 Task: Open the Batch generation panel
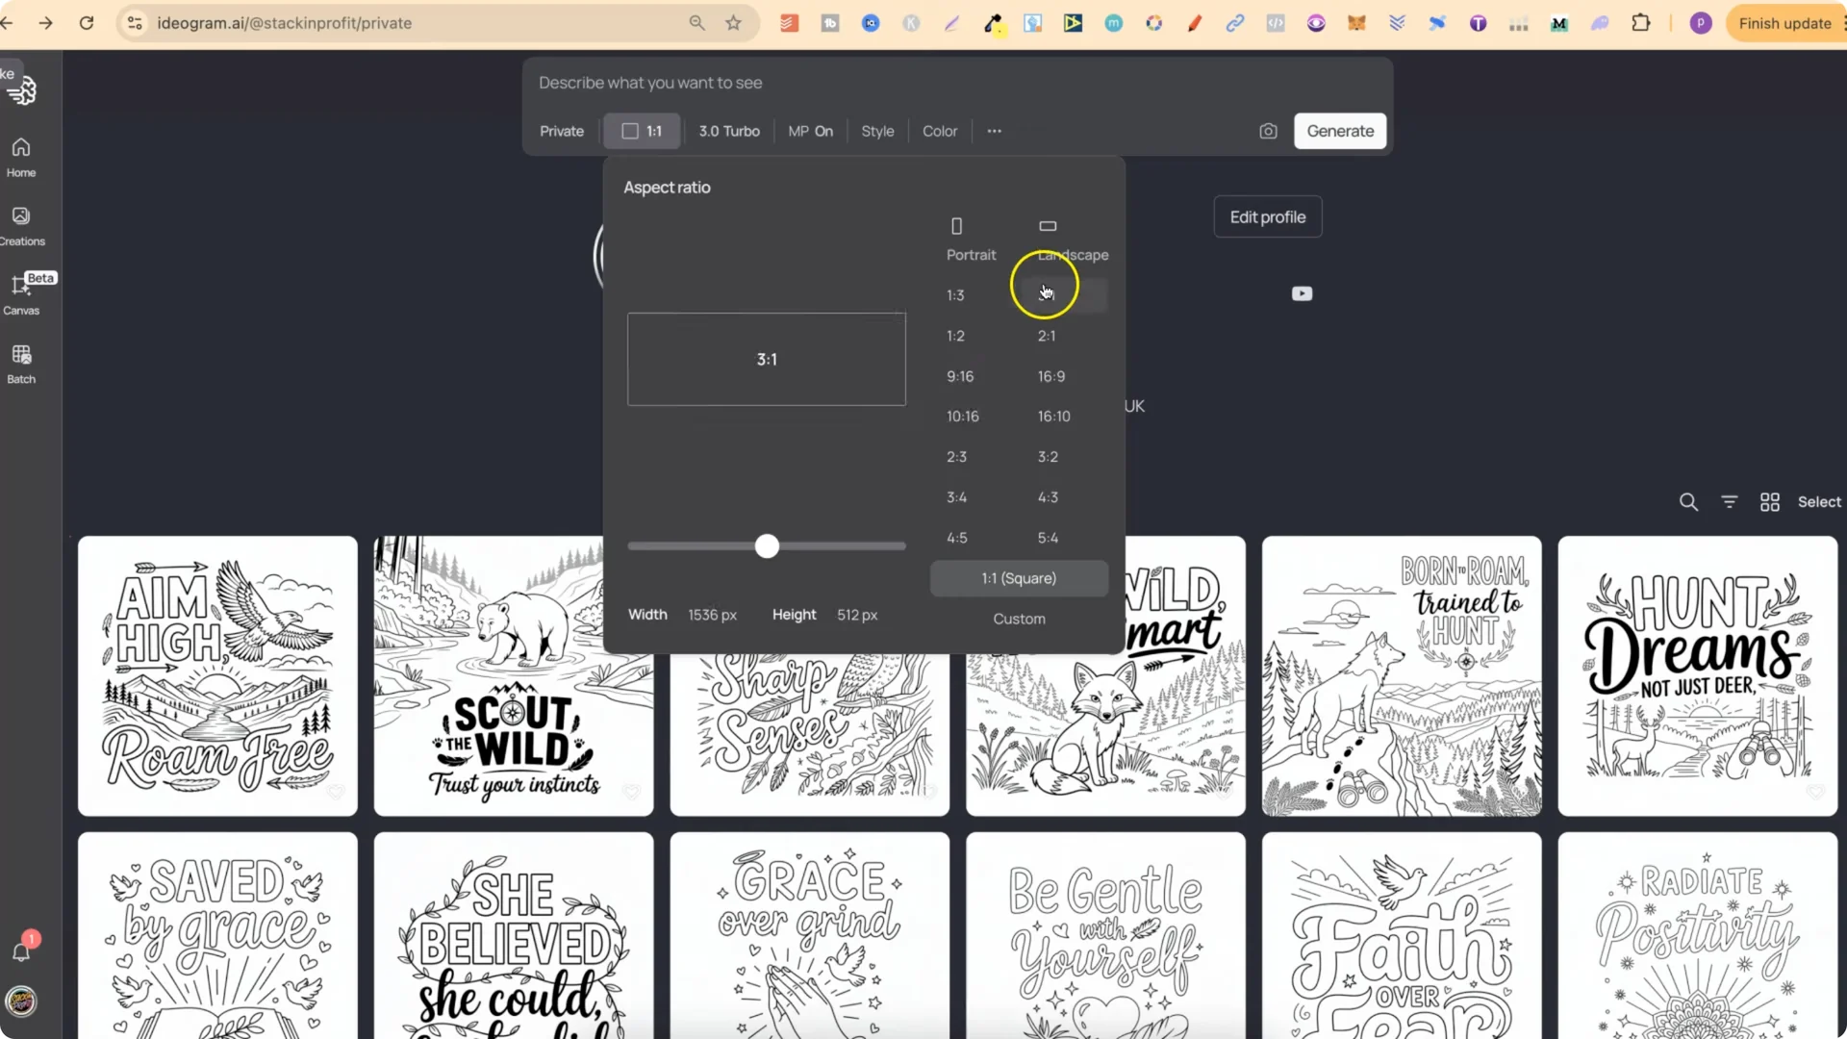click(x=20, y=363)
